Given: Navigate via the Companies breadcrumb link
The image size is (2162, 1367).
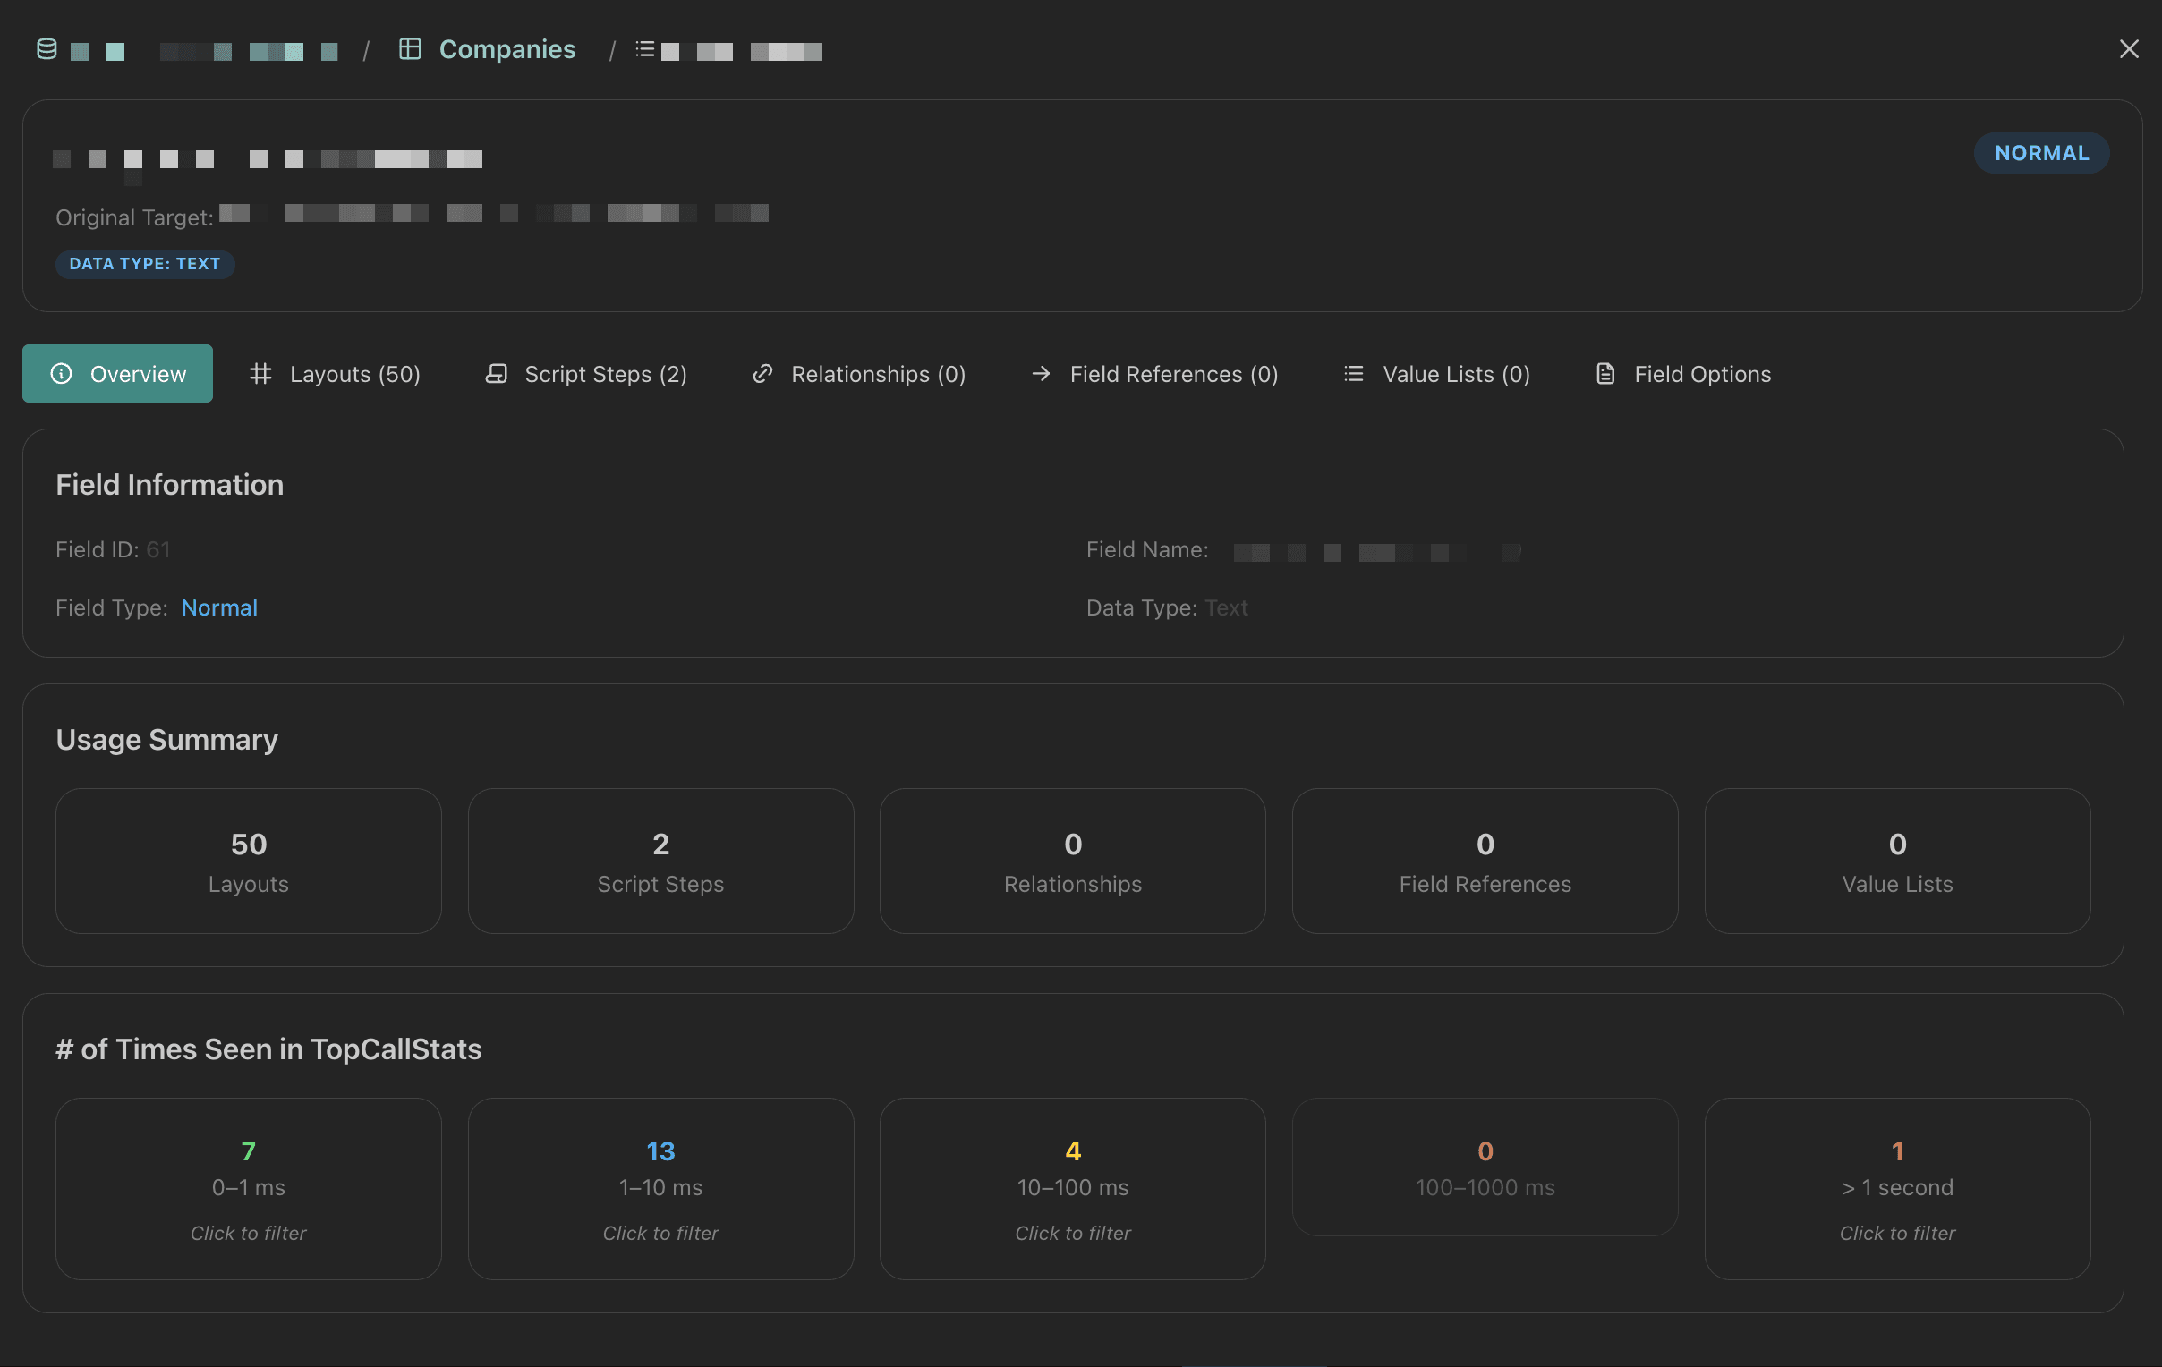Looking at the screenshot, I should 507,49.
